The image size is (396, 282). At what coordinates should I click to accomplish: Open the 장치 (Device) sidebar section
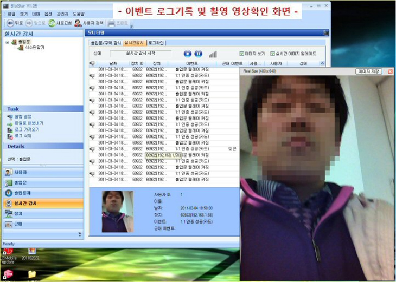point(42,213)
